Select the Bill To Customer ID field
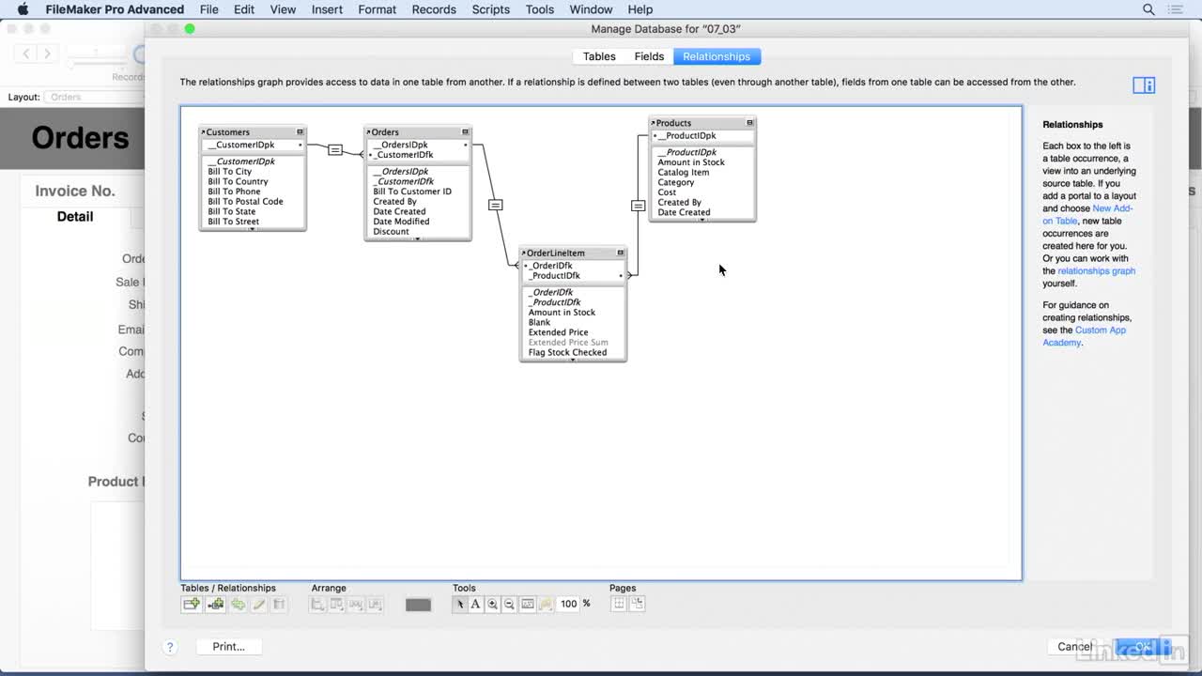Image resolution: width=1202 pixels, height=676 pixels. click(412, 192)
